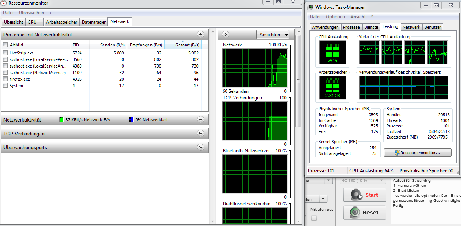
Task: Open the Überwachen menu
Action: [31, 13]
